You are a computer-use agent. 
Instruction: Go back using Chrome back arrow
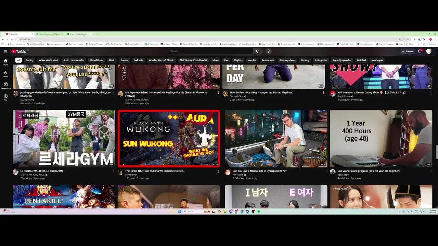(3, 39)
